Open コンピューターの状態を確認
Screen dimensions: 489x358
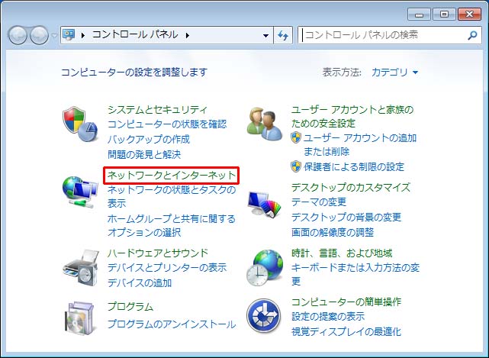tap(167, 124)
